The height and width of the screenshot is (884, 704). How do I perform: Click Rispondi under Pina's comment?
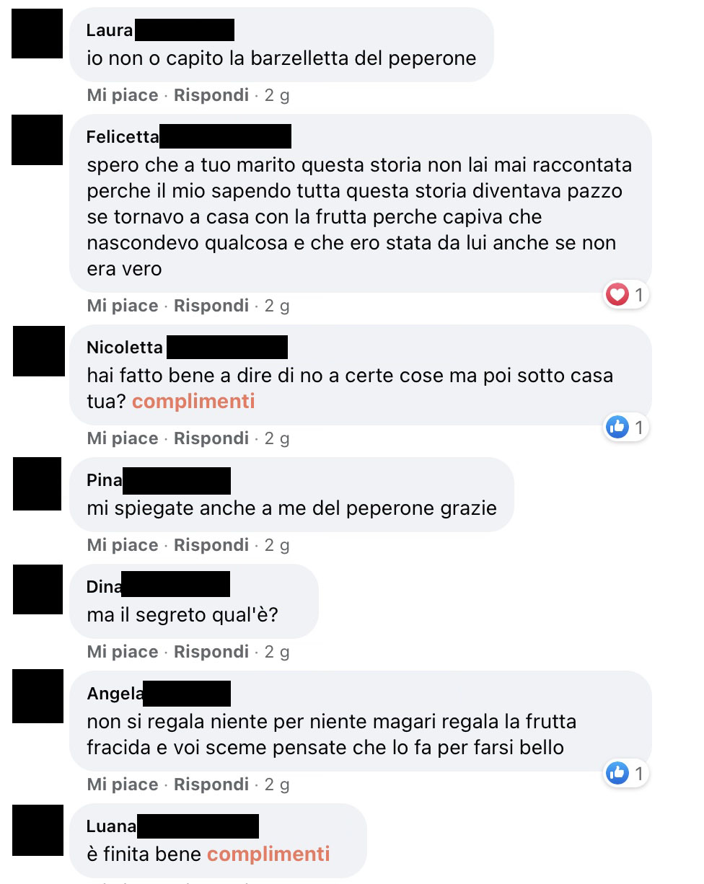coord(211,545)
